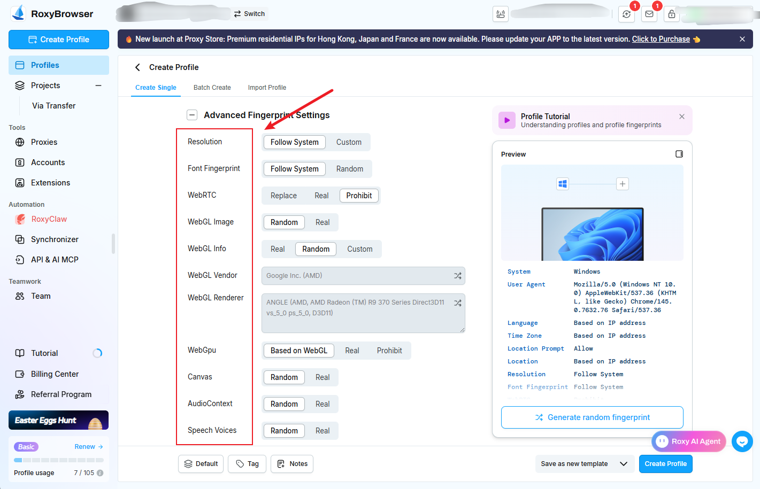Open the Save as new template dropdown
The width and height of the screenshot is (760, 489).
pyautogui.click(x=623, y=464)
